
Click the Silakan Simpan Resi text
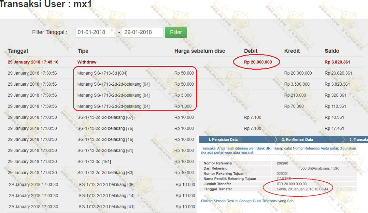point(247,201)
